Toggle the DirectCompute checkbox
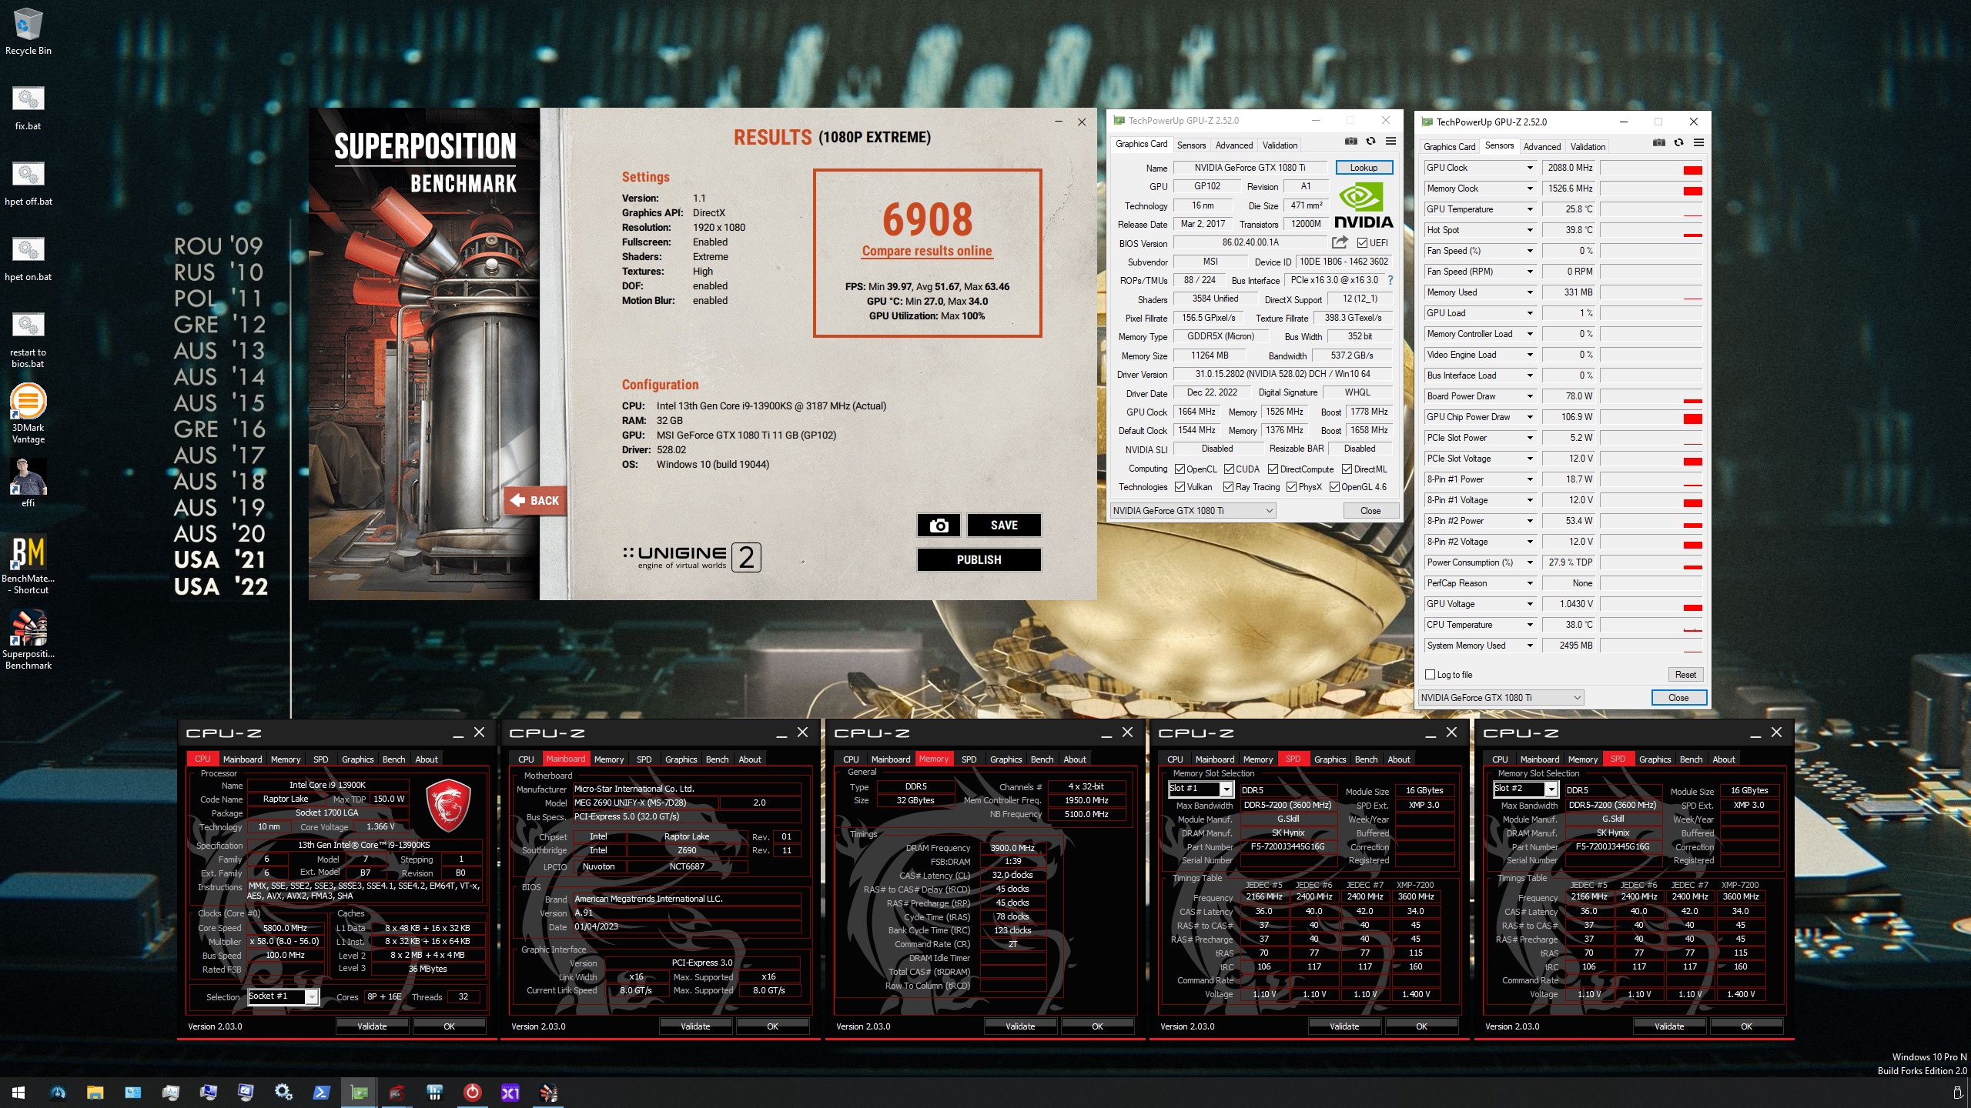This screenshot has height=1108, width=1971. tap(1273, 469)
